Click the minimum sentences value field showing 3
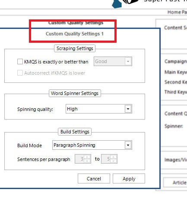 pyautogui.click(x=79, y=159)
